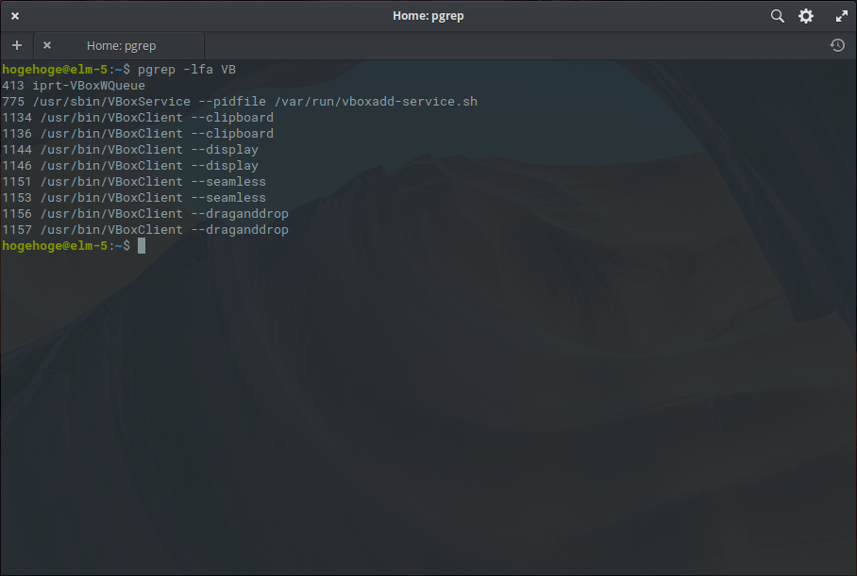This screenshot has width=857, height=576.
Task: Click process line 1157 VBoxClient --draganddrop
Action: pyautogui.click(x=144, y=230)
